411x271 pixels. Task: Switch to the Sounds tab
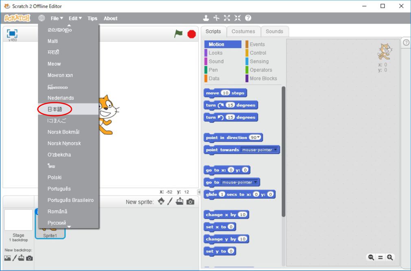click(x=274, y=31)
